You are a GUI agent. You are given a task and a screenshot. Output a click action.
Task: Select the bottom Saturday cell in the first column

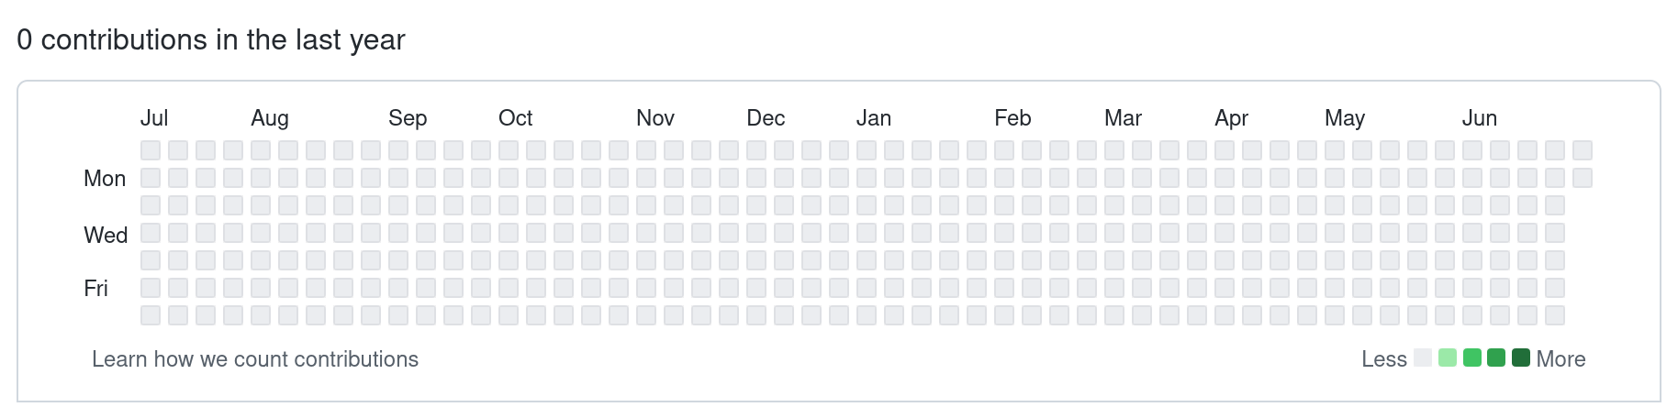pyautogui.click(x=151, y=315)
